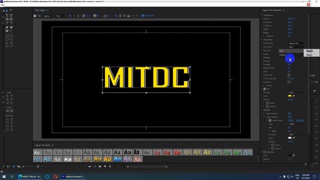Click Delete link for Outer Stroke
This screenshot has height=180, width=320.
[290, 120]
